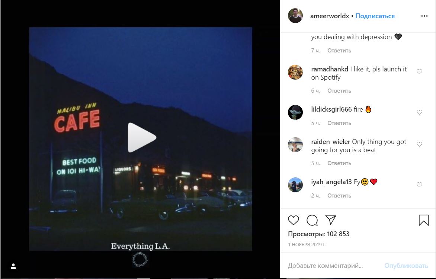436x279 pixels.
Task: Open the three dots more options menu
Action: 424,16
